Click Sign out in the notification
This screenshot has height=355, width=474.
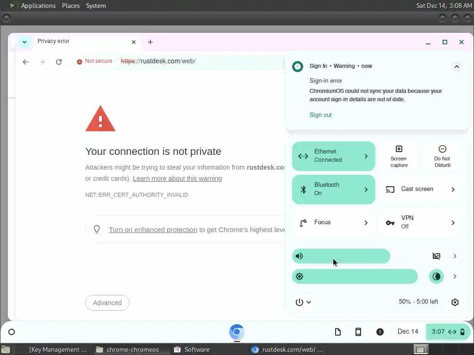click(x=320, y=115)
